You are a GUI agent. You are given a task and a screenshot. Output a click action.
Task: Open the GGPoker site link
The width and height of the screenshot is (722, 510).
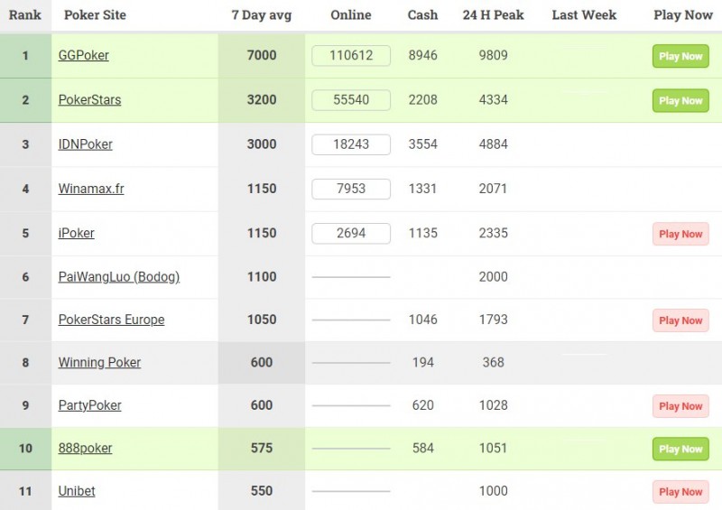coord(83,55)
